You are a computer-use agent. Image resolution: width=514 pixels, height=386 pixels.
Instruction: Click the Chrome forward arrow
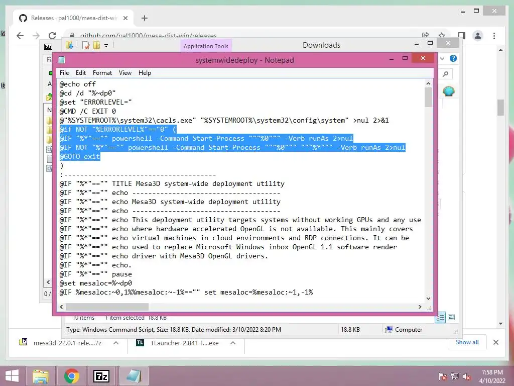(36, 36)
